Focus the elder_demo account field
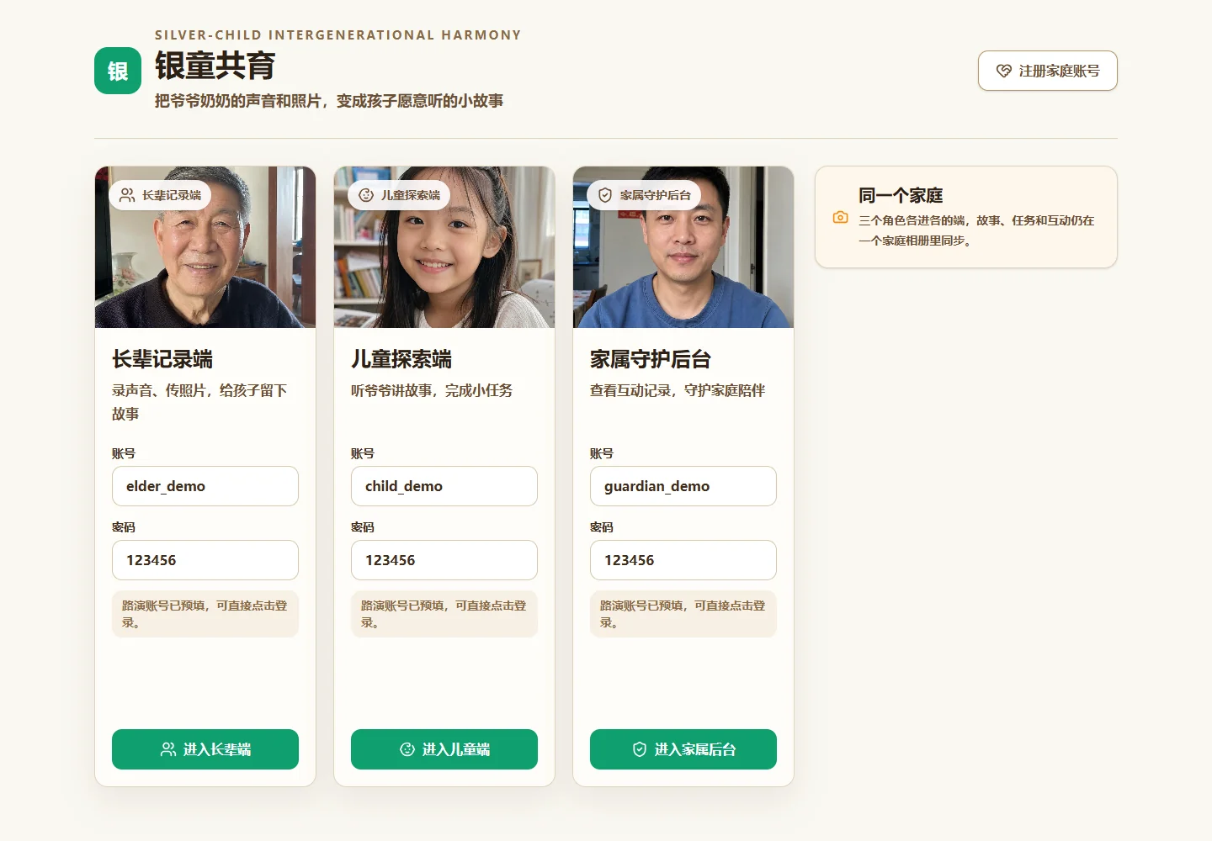The height and width of the screenshot is (841, 1212). [205, 486]
